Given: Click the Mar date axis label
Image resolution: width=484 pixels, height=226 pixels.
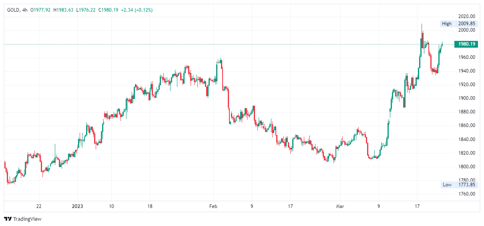Looking at the screenshot, I should pyautogui.click(x=340, y=206).
